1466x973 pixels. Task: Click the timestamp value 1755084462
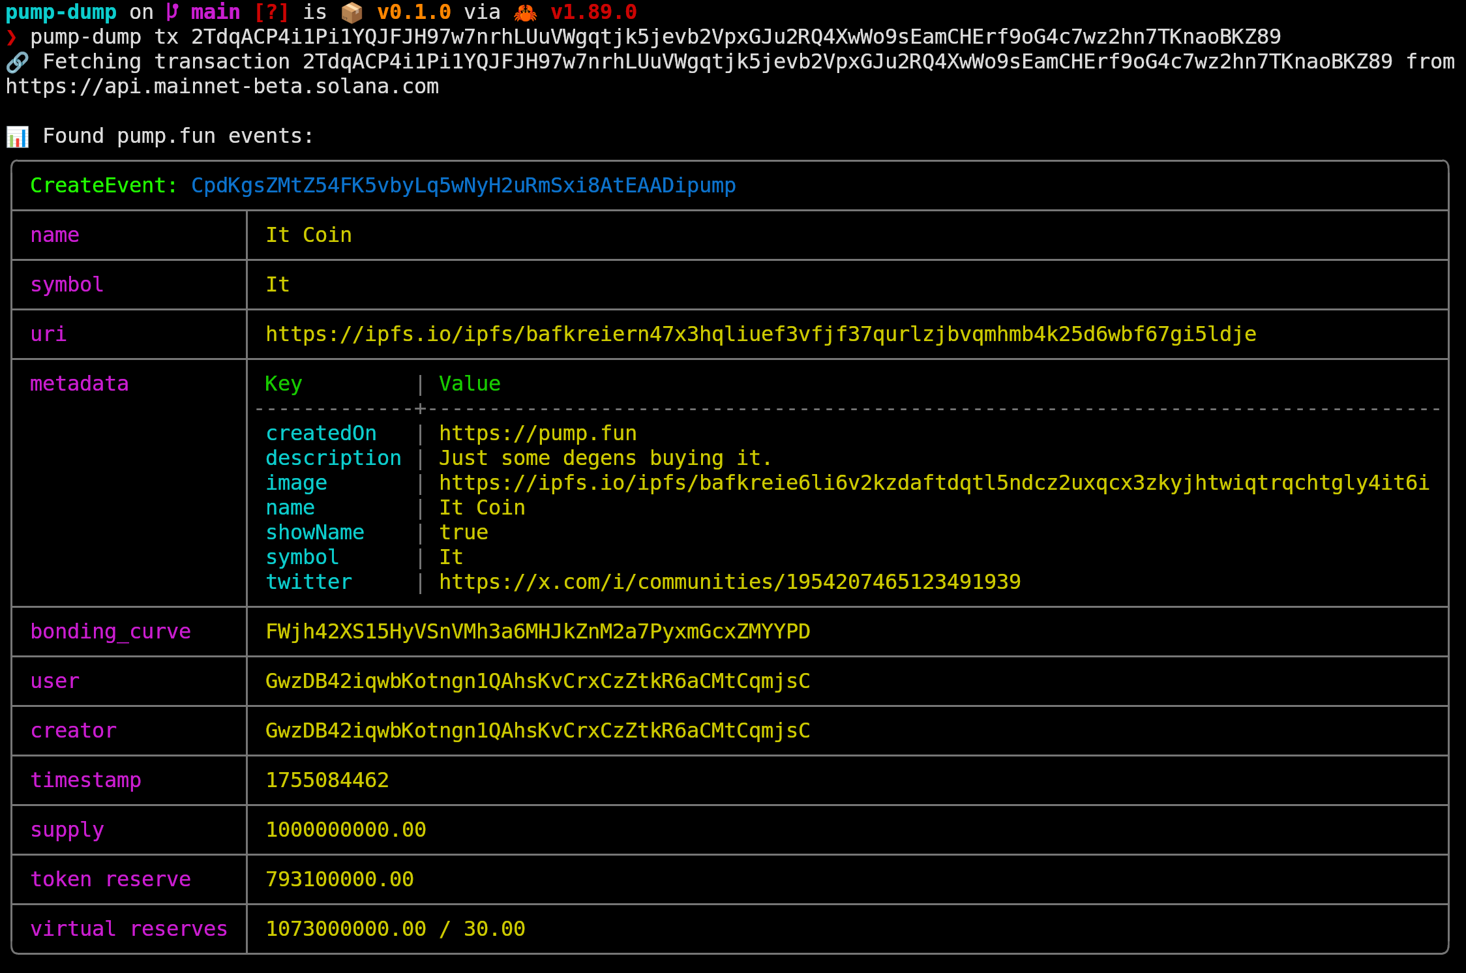[x=327, y=780]
